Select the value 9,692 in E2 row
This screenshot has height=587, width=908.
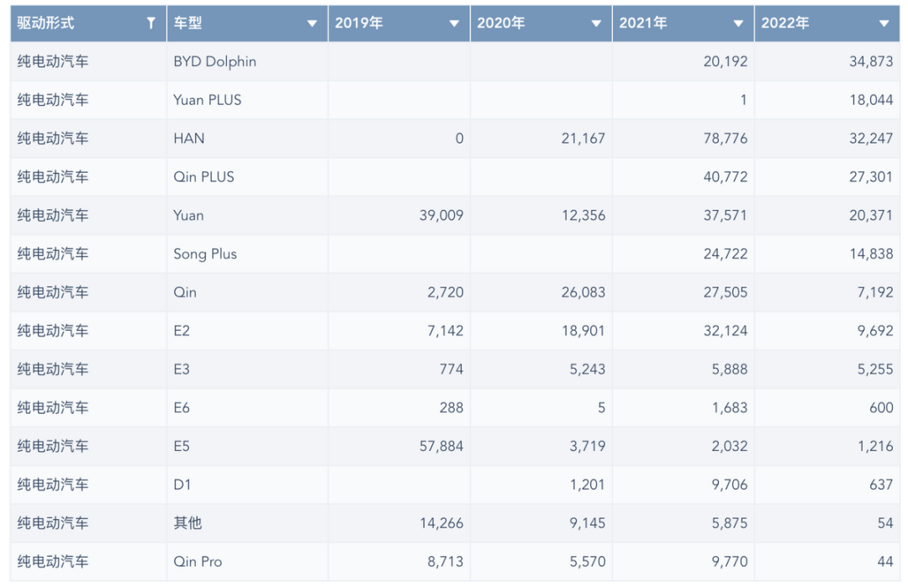[875, 331]
